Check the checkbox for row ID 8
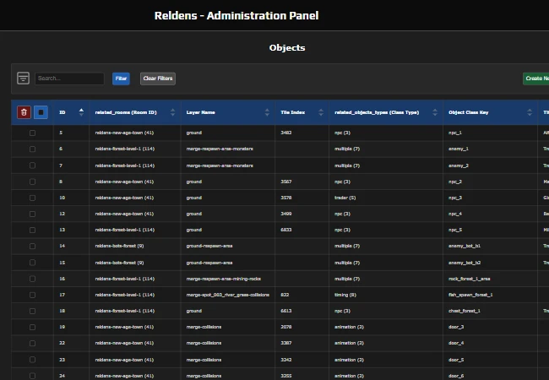The height and width of the screenshot is (380, 549). [x=33, y=182]
